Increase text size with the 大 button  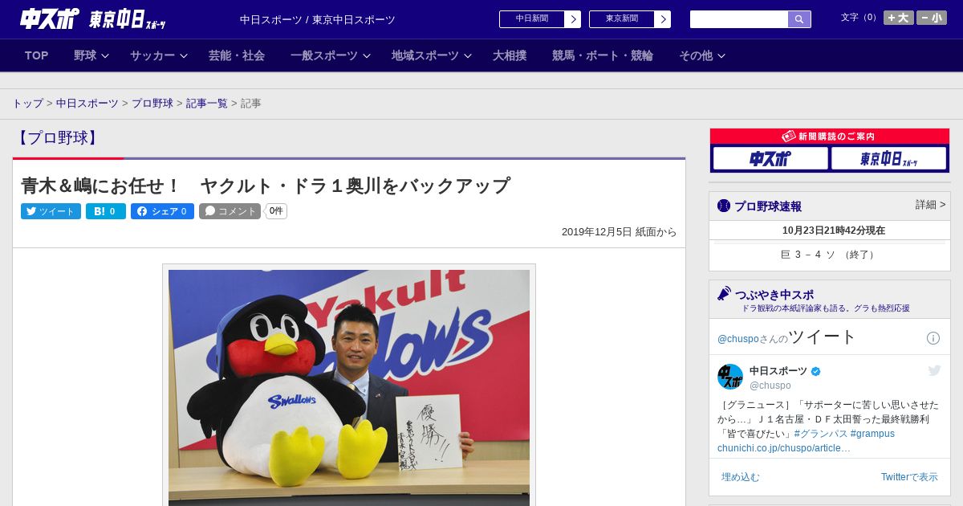click(898, 18)
